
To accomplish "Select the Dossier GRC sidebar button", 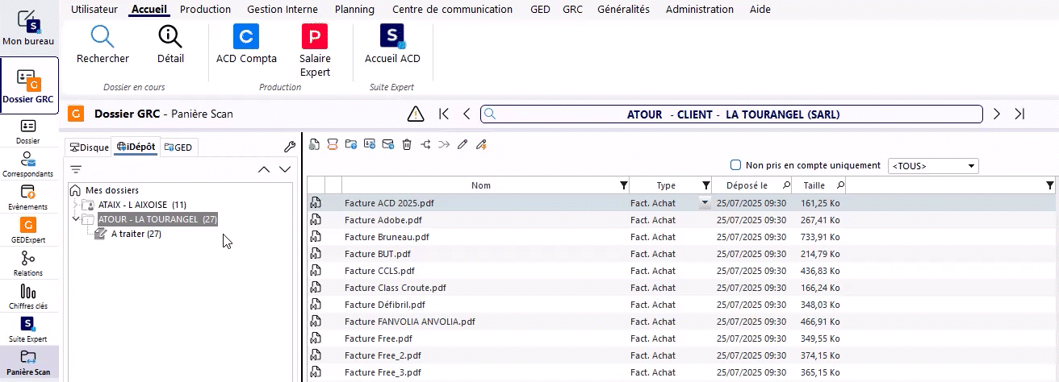I will pyautogui.click(x=28, y=86).
